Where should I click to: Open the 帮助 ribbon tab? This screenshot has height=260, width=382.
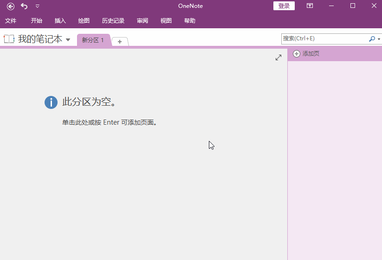click(189, 21)
